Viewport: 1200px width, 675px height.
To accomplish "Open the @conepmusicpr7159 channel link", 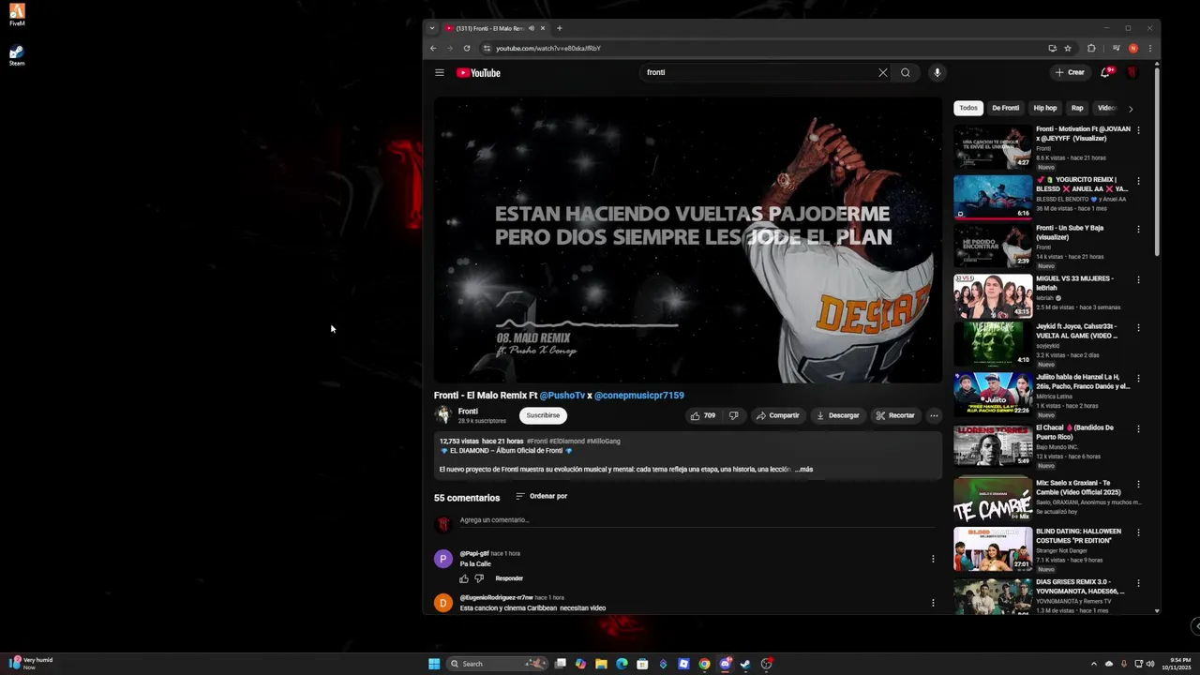I will tap(639, 396).
